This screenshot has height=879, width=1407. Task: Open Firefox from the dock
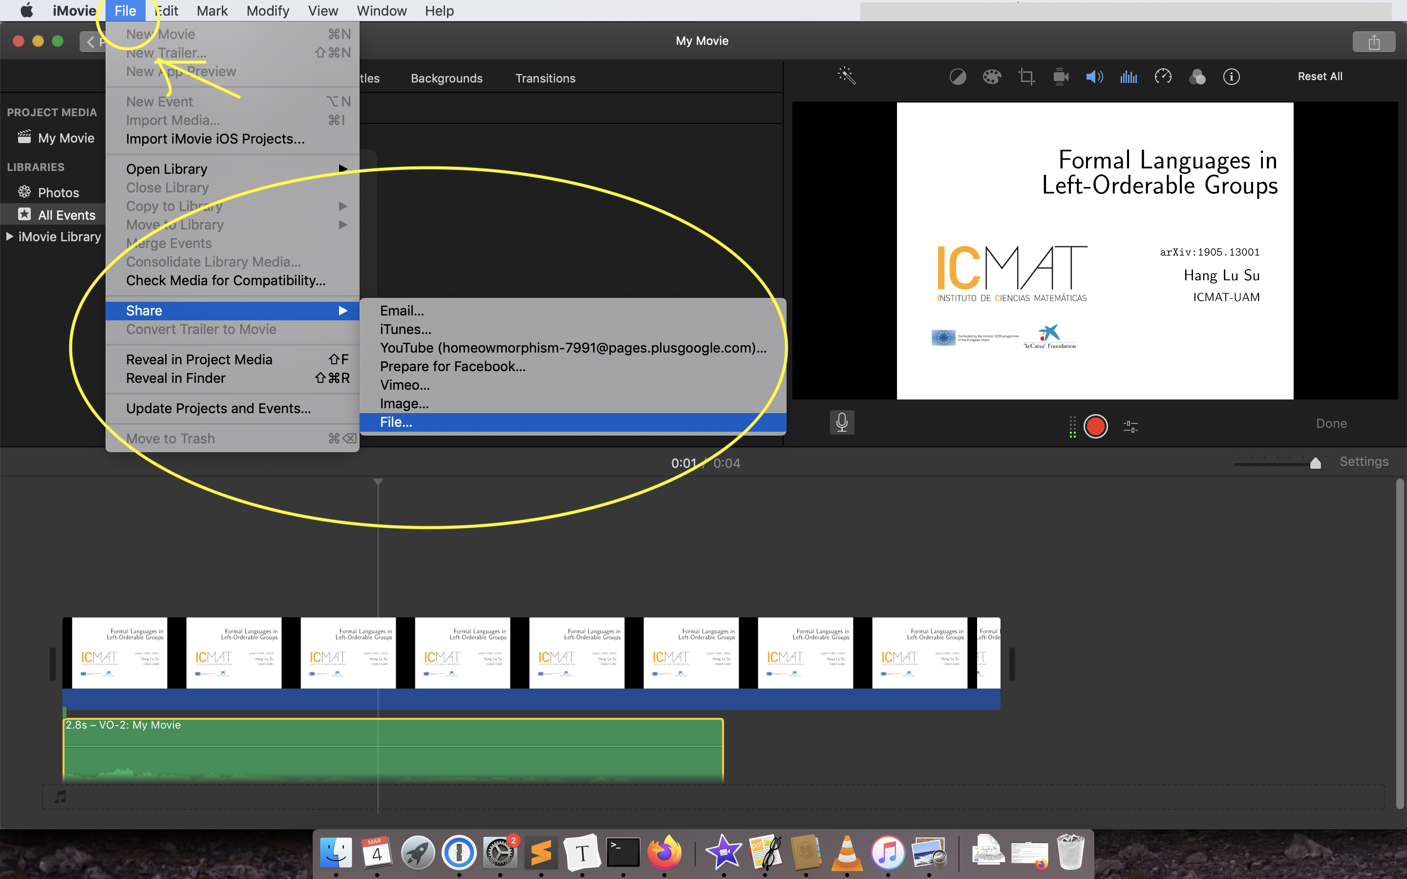(664, 852)
